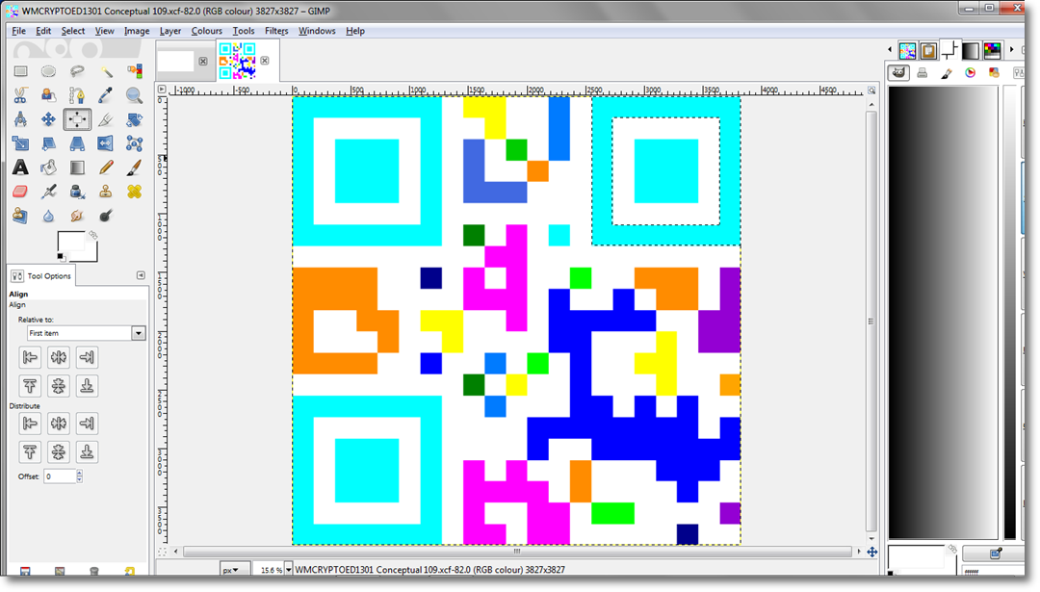This screenshot has width=1040, height=592.
Task: Select the Scissors Select tool
Action: click(x=20, y=95)
